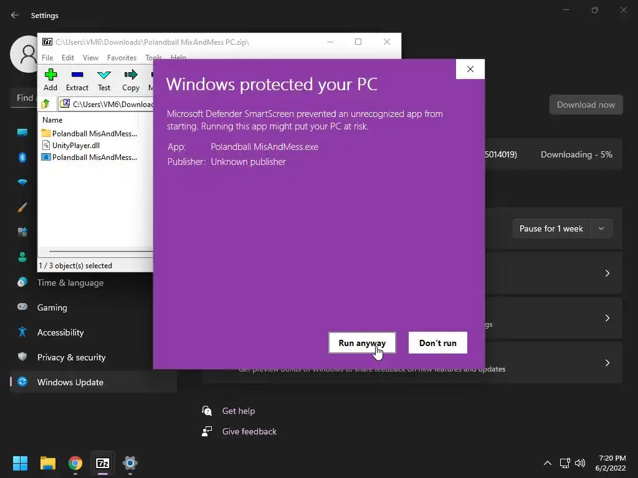Screen dimensions: 638x478
Task: Click the Download now button
Action: click(586, 105)
